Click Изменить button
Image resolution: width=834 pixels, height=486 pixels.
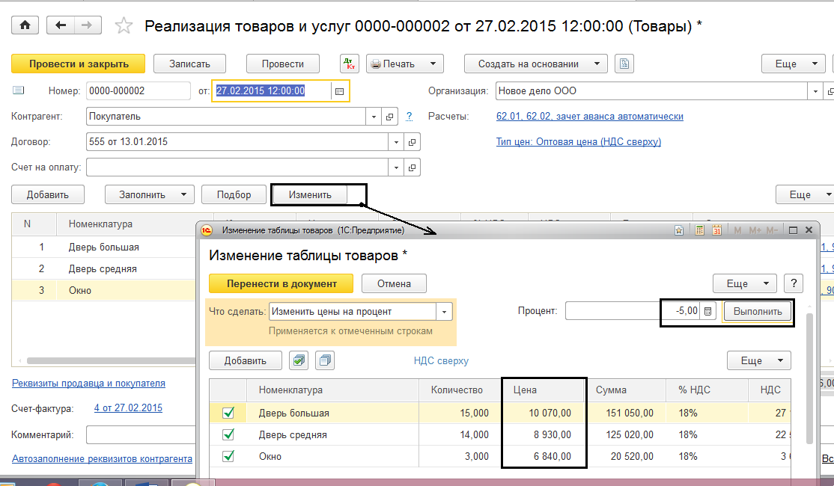point(310,194)
